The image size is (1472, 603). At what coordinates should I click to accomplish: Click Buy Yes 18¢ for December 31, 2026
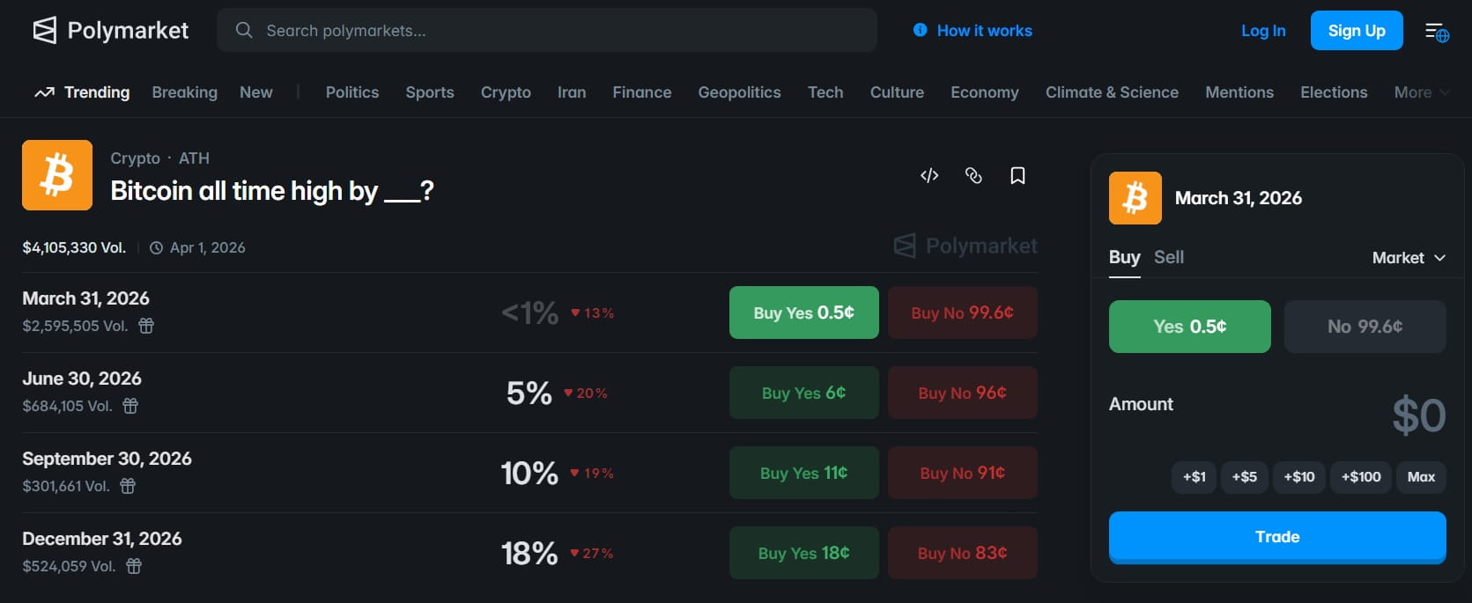[x=803, y=553]
